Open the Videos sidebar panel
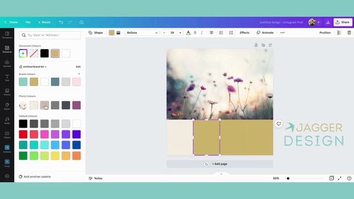 click(7, 135)
